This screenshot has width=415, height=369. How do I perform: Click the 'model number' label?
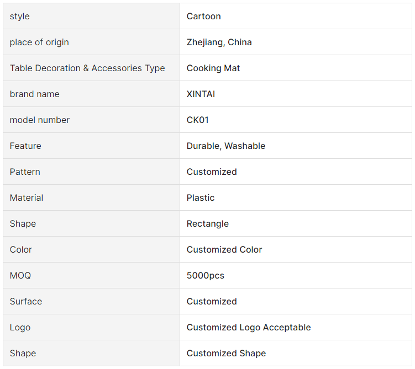[x=40, y=120]
